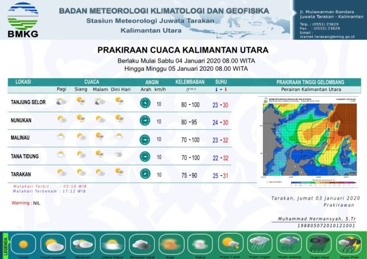Viewport: 367px width, 259px height.
Task: Click Malinau wind direction compass icon
Action: click(145, 140)
